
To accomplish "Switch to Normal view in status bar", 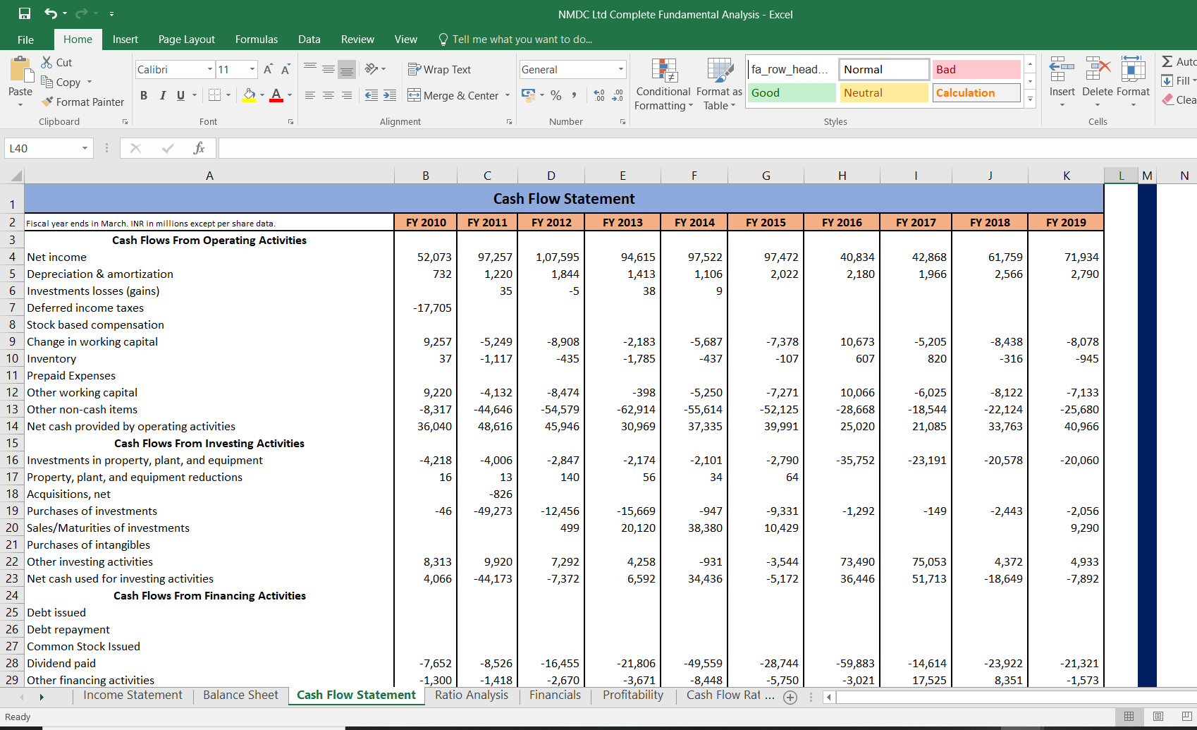I will (1129, 717).
